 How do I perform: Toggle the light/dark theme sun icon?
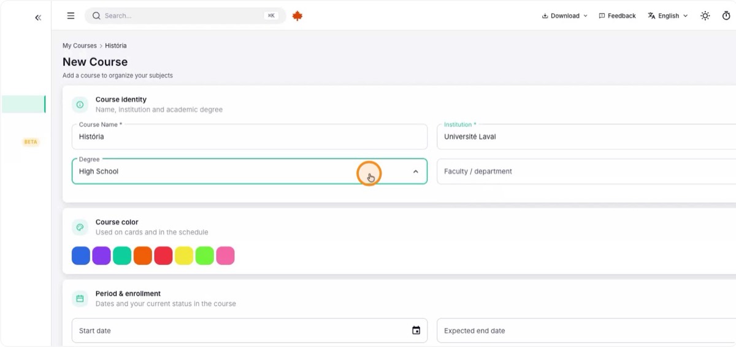click(x=705, y=16)
